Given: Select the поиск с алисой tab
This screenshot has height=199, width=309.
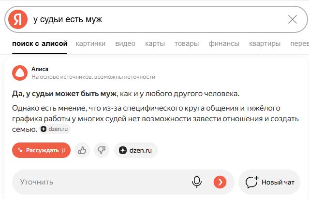Looking at the screenshot, I should [39, 44].
